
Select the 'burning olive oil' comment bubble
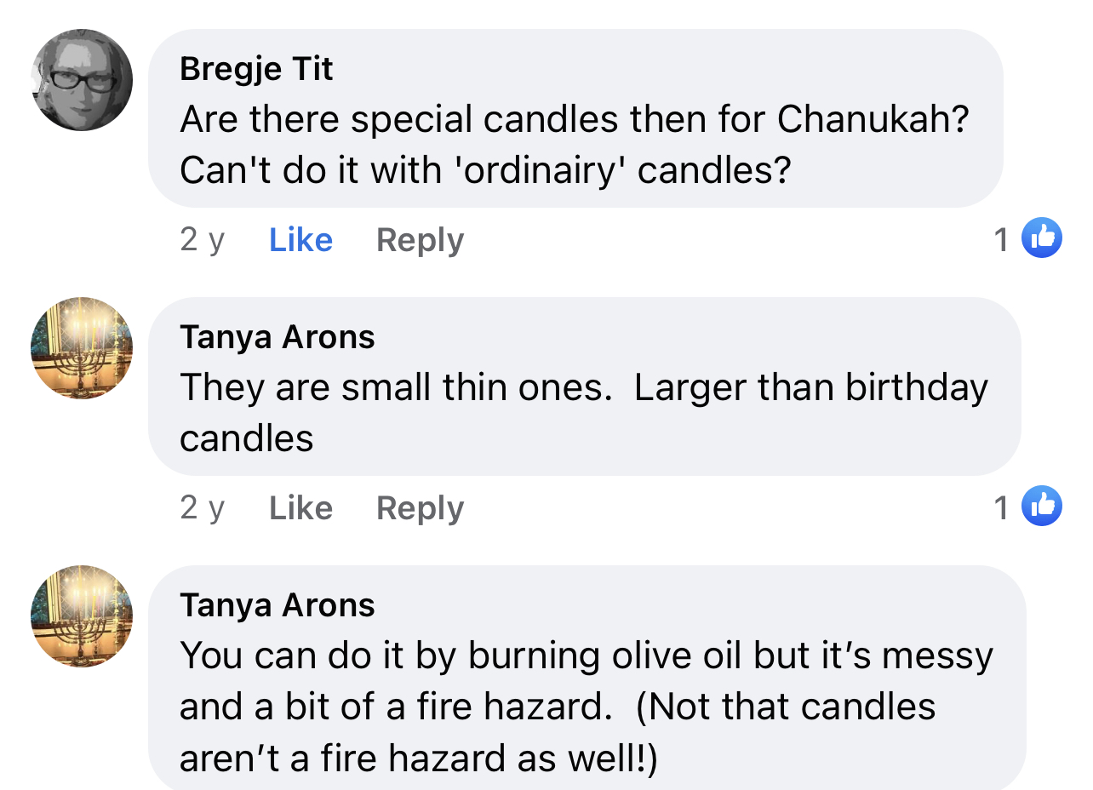(587, 678)
